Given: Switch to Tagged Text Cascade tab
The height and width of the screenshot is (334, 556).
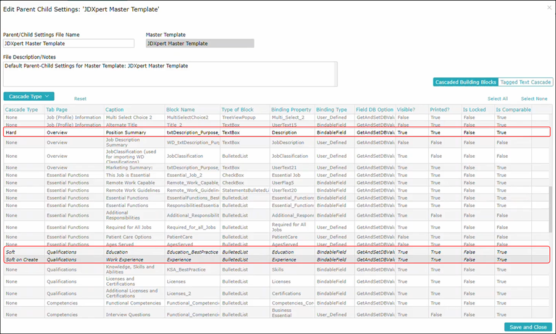Looking at the screenshot, I should coord(526,82).
